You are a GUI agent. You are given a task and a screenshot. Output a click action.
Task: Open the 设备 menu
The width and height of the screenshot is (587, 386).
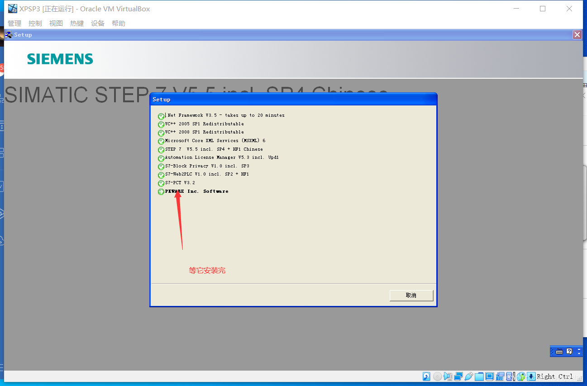[98, 23]
